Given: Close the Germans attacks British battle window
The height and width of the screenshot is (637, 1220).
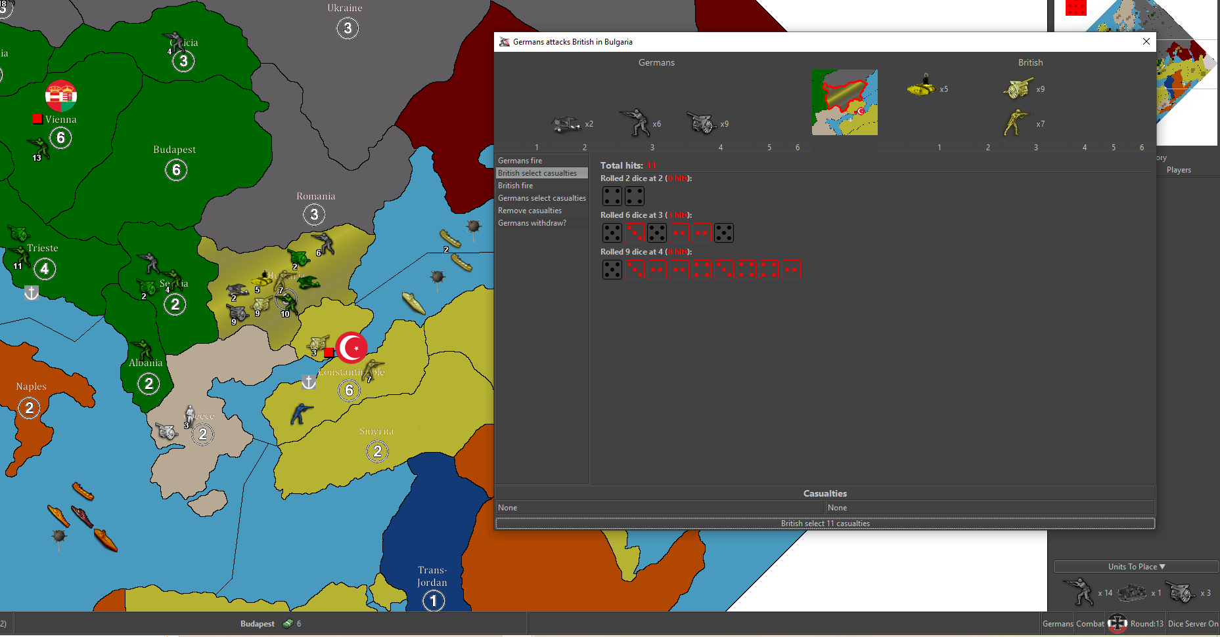Looking at the screenshot, I should click(1146, 41).
